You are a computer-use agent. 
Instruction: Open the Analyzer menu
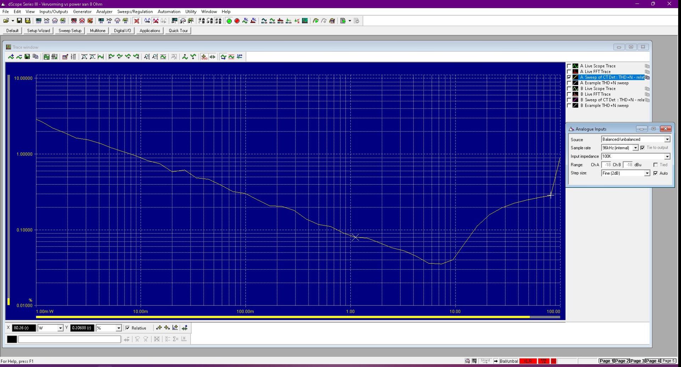tap(104, 12)
